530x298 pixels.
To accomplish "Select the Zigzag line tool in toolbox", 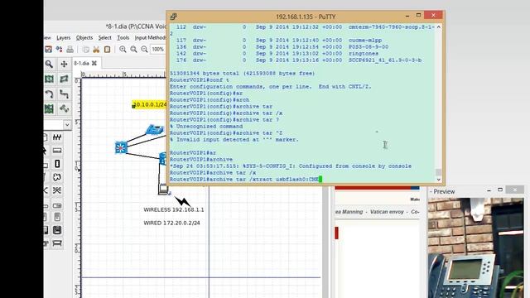I will coord(64,94).
